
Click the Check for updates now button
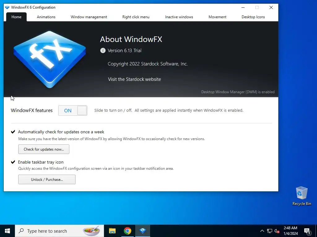44,149
